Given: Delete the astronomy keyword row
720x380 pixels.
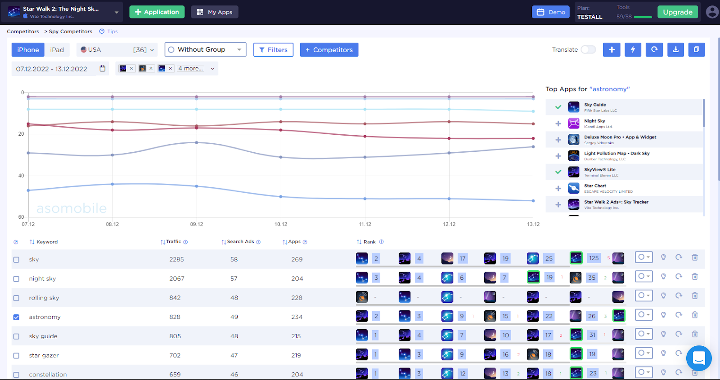Looking at the screenshot, I should (695, 315).
